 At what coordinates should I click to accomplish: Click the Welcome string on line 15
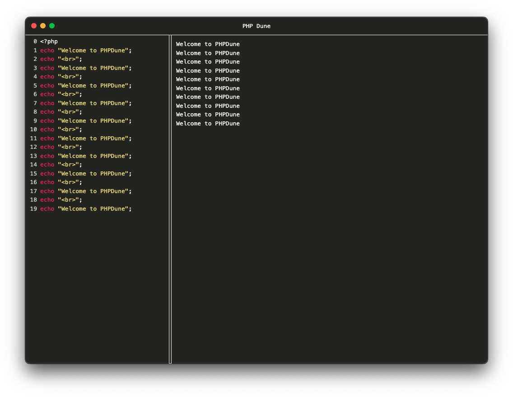coord(93,174)
